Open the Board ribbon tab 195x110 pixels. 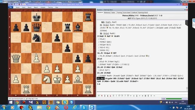coord(30,7)
